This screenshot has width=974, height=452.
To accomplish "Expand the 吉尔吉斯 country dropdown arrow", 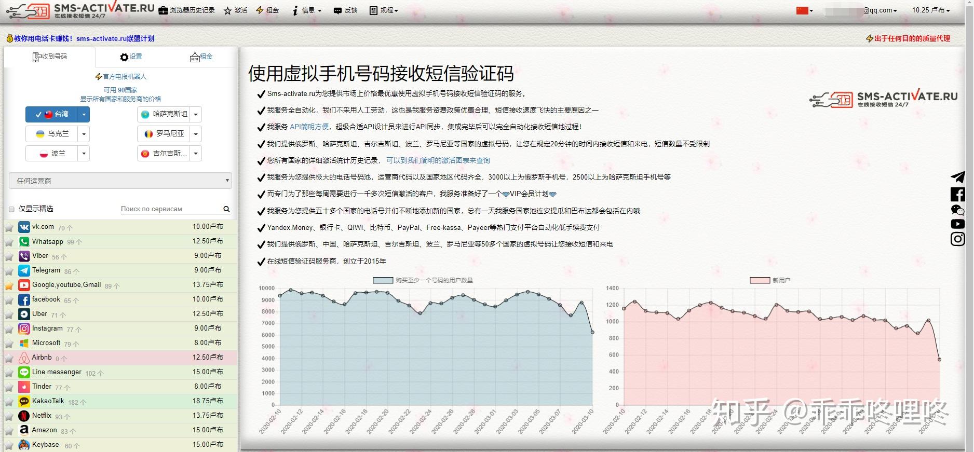I will [x=196, y=154].
